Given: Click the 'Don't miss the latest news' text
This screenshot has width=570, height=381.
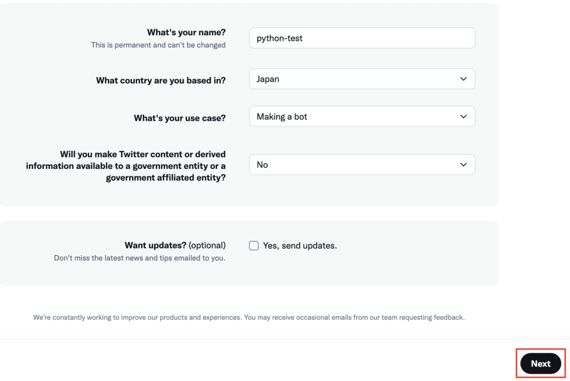Looking at the screenshot, I should [140, 258].
